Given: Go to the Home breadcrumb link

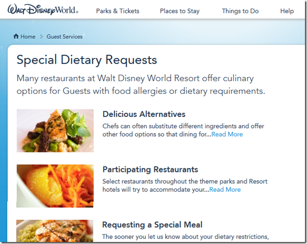Looking at the screenshot, I should [28, 37].
